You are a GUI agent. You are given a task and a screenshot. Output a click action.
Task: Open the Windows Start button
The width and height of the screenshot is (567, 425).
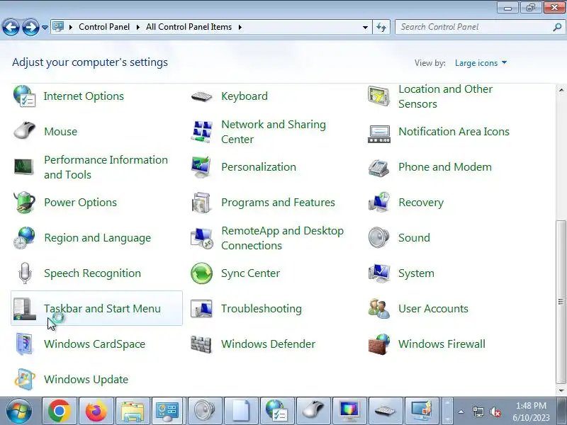click(x=19, y=412)
